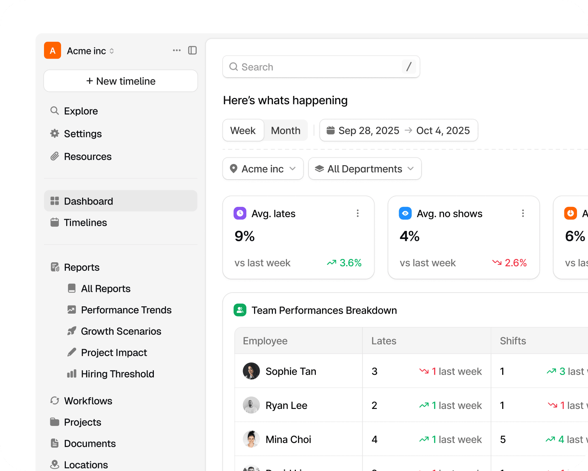588x471 pixels.
Task: Open Growth Scenarios report
Action: click(x=121, y=331)
